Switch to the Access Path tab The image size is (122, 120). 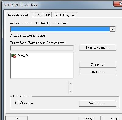(x=18, y=15)
